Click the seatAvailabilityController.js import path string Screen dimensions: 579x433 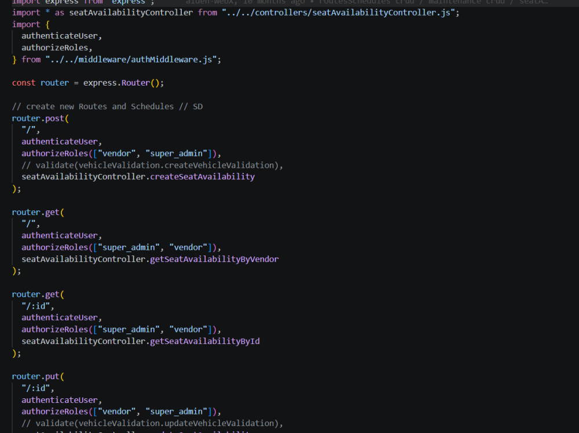(x=338, y=13)
